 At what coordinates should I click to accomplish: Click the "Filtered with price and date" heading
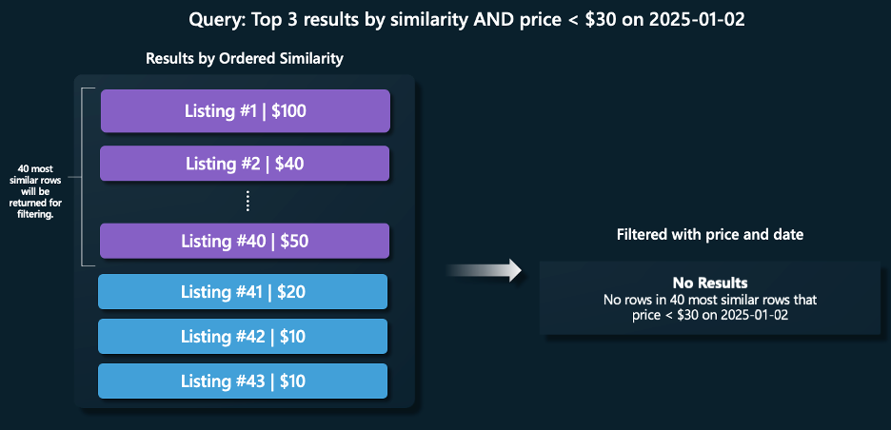[x=709, y=233]
